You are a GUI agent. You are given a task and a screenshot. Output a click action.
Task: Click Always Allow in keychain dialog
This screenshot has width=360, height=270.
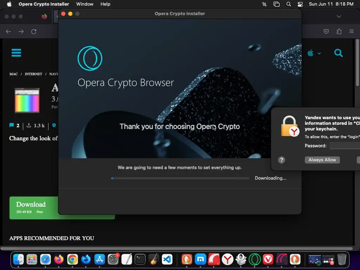click(322, 160)
